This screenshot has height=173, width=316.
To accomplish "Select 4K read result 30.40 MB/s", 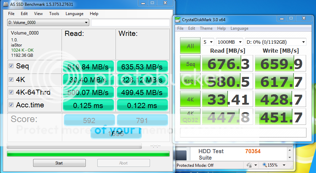I will 88,80.
